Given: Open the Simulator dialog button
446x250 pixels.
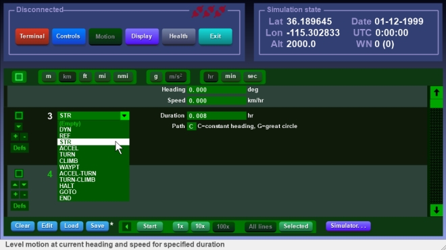Looking at the screenshot, I should click(x=348, y=226).
